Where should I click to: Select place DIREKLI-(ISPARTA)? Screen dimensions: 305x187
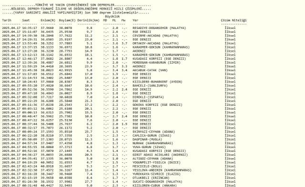pos(148,97)
